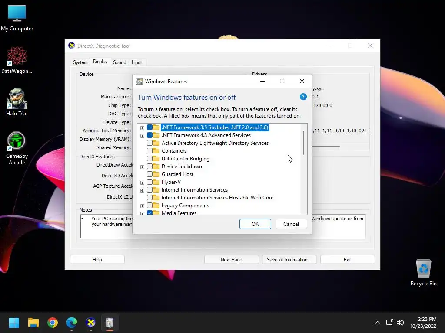Click the Windows Features list scrollbar thumb
The width and height of the screenshot is (445, 333).
point(304,143)
